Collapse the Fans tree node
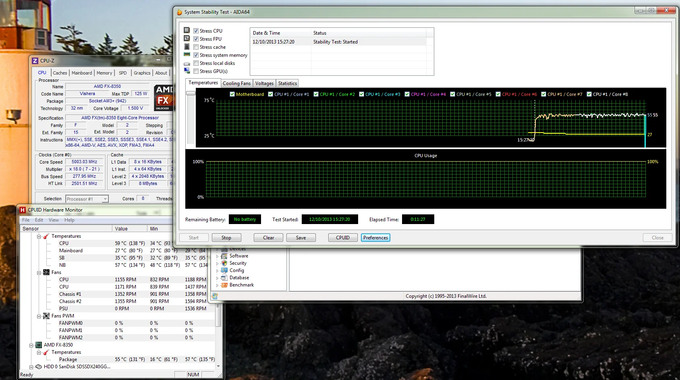 39,273
